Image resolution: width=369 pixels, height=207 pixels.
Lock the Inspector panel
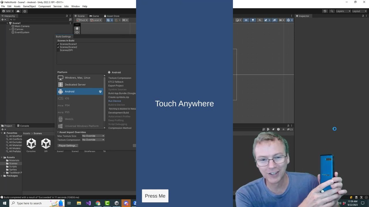(363, 16)
